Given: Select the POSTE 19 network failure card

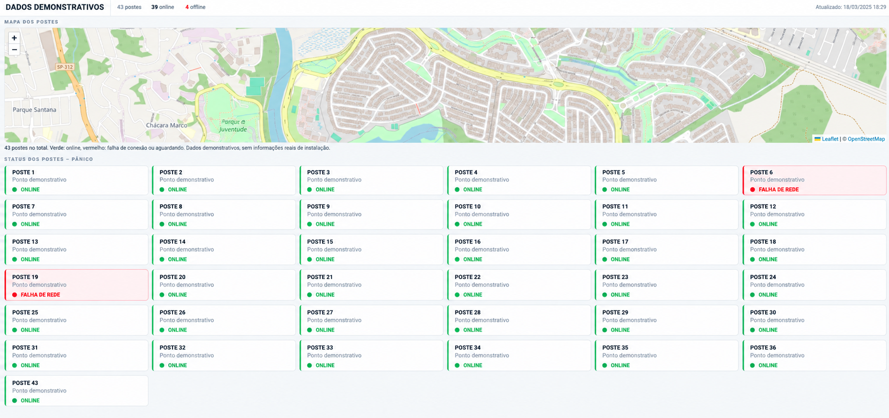Looking at the screenshot, I should [76, 285].
